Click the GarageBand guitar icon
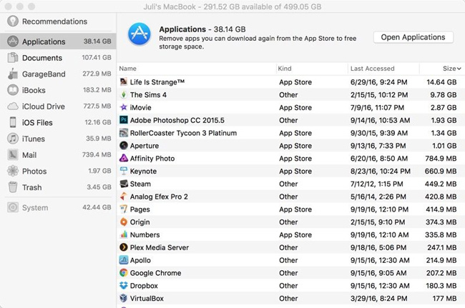 click(x=13, y=74)
